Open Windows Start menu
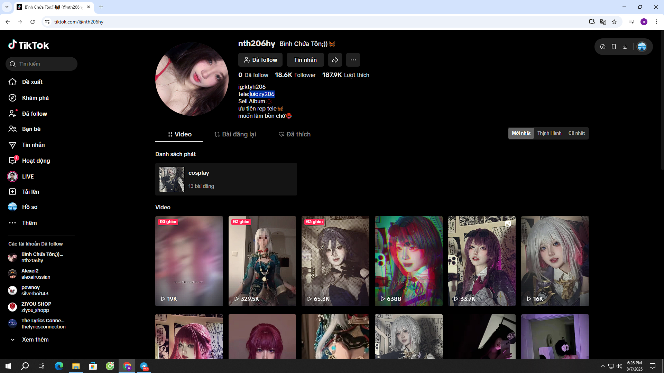The width and height of the screenshot is (664, 373). pos(8,366)
